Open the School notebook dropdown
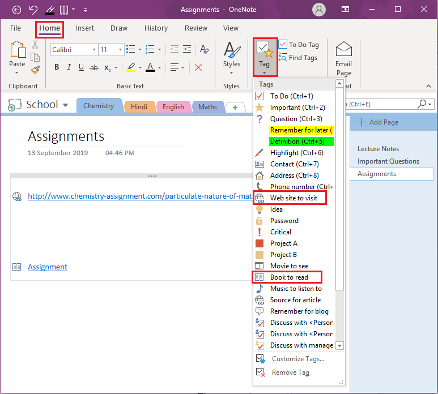Screen dimensions: 438x394 click(65, 105)
